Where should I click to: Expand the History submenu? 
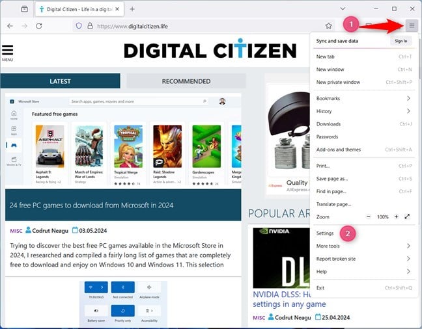tap(364, 111)
